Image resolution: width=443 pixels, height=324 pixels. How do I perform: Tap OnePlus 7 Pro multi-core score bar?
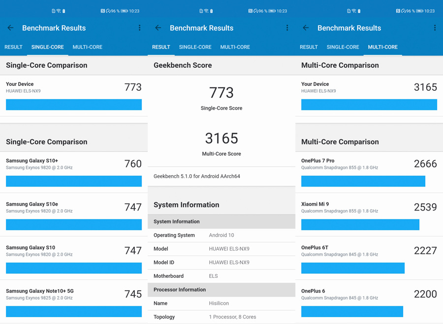[363, 181]
